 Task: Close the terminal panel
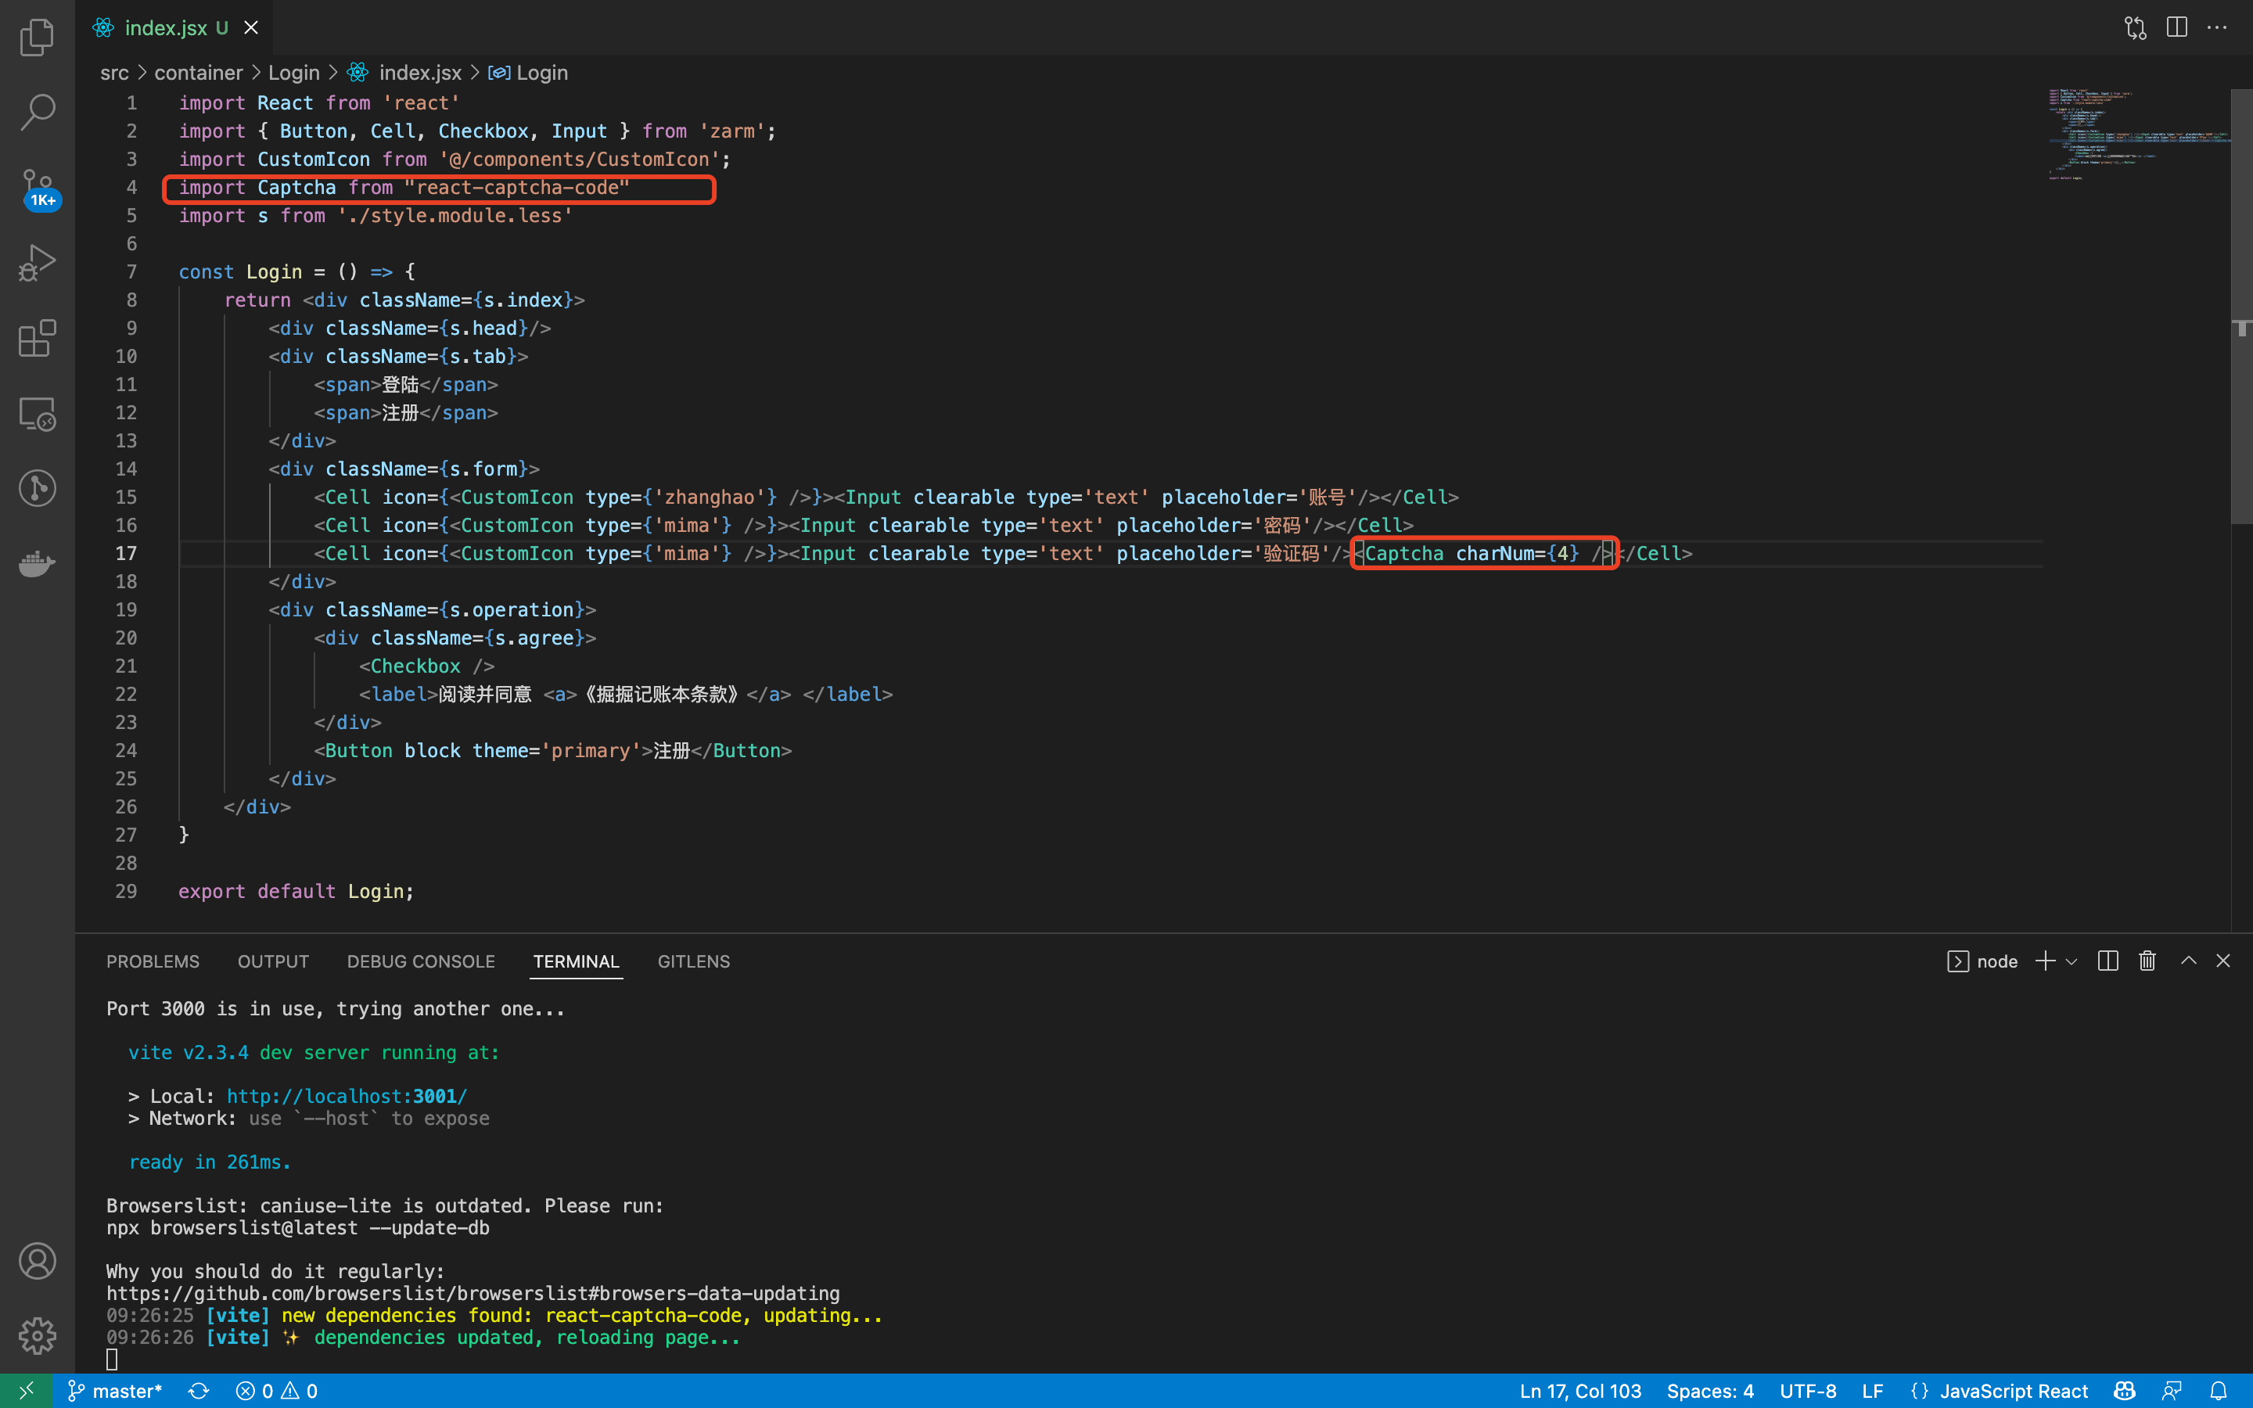2223,961
